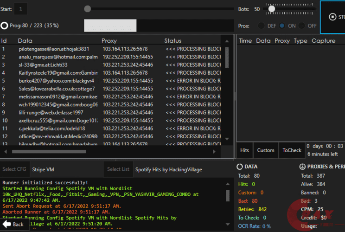Click the Bots count slider handle
This screenshot has height=232, width=345.
(x=272, y=8)
